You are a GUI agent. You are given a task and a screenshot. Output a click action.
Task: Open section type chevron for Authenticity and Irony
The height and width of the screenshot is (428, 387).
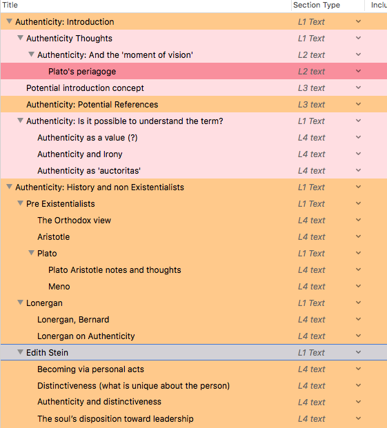click(358, 154)
